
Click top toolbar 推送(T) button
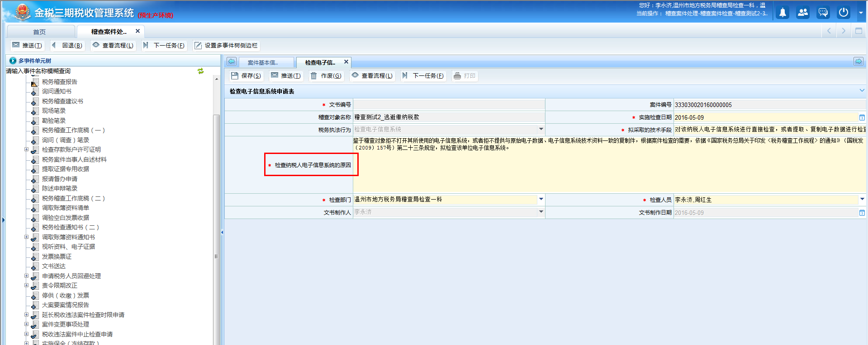coord(28,45)
